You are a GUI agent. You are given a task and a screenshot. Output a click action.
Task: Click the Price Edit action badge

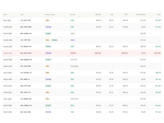click(74, 60)
